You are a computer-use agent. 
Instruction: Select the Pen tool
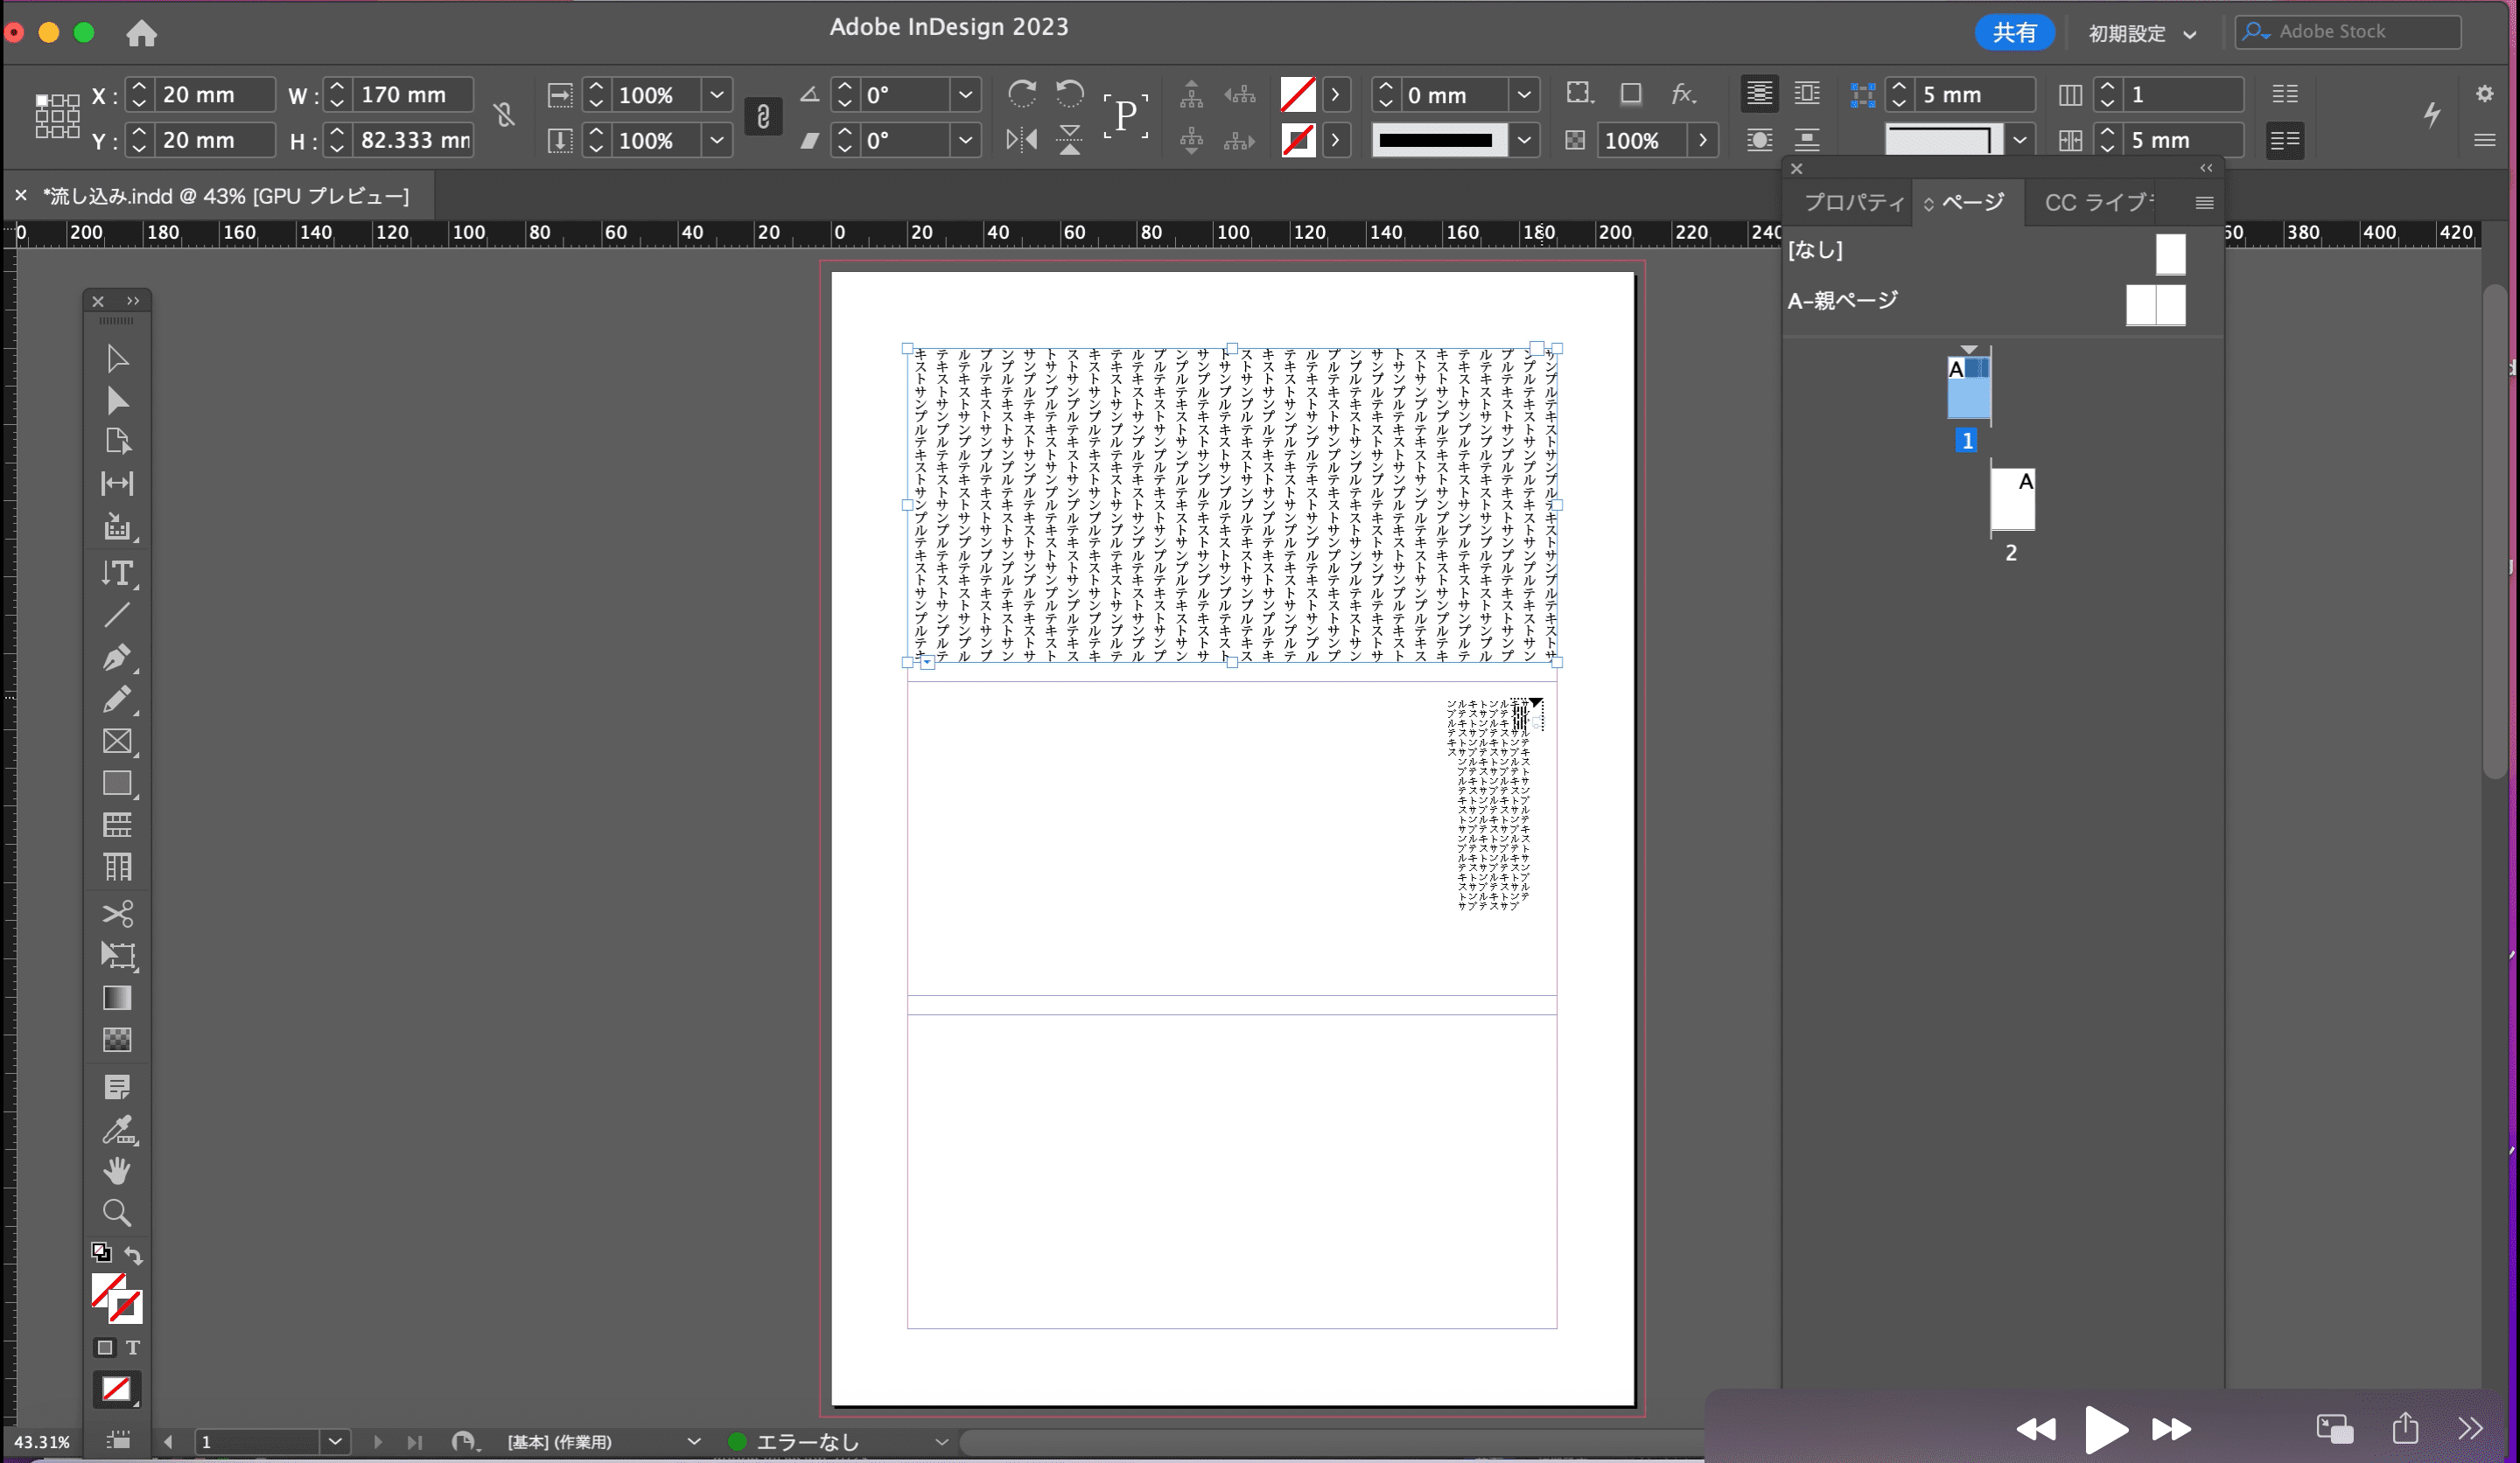pos(117,657)
